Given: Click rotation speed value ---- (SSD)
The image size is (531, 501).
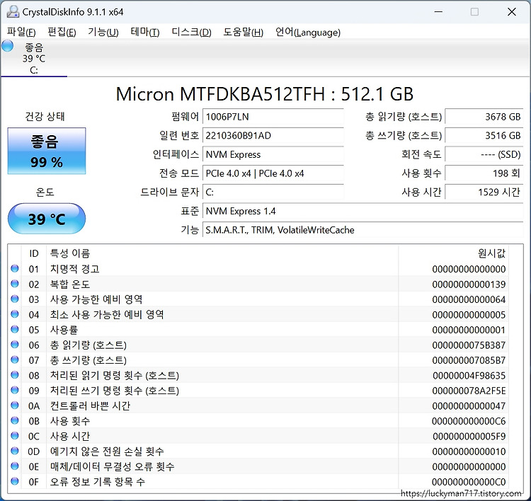Looking at the screenshot, I should (x=484, y=155).
